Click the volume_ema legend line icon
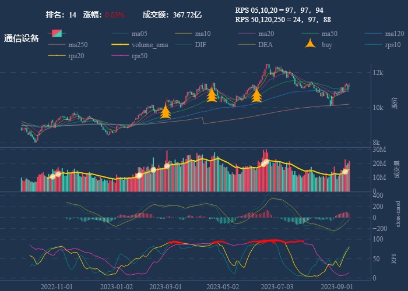 [120, 45]
